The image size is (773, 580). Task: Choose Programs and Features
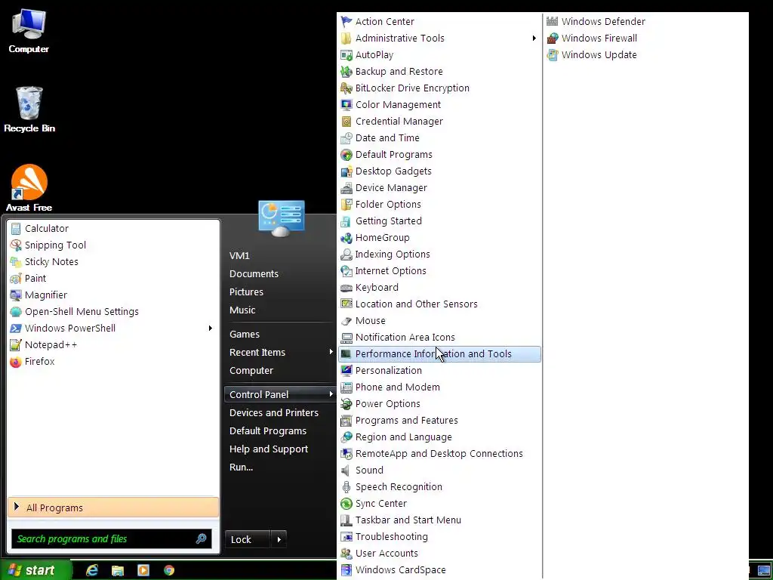click(440, 420)
